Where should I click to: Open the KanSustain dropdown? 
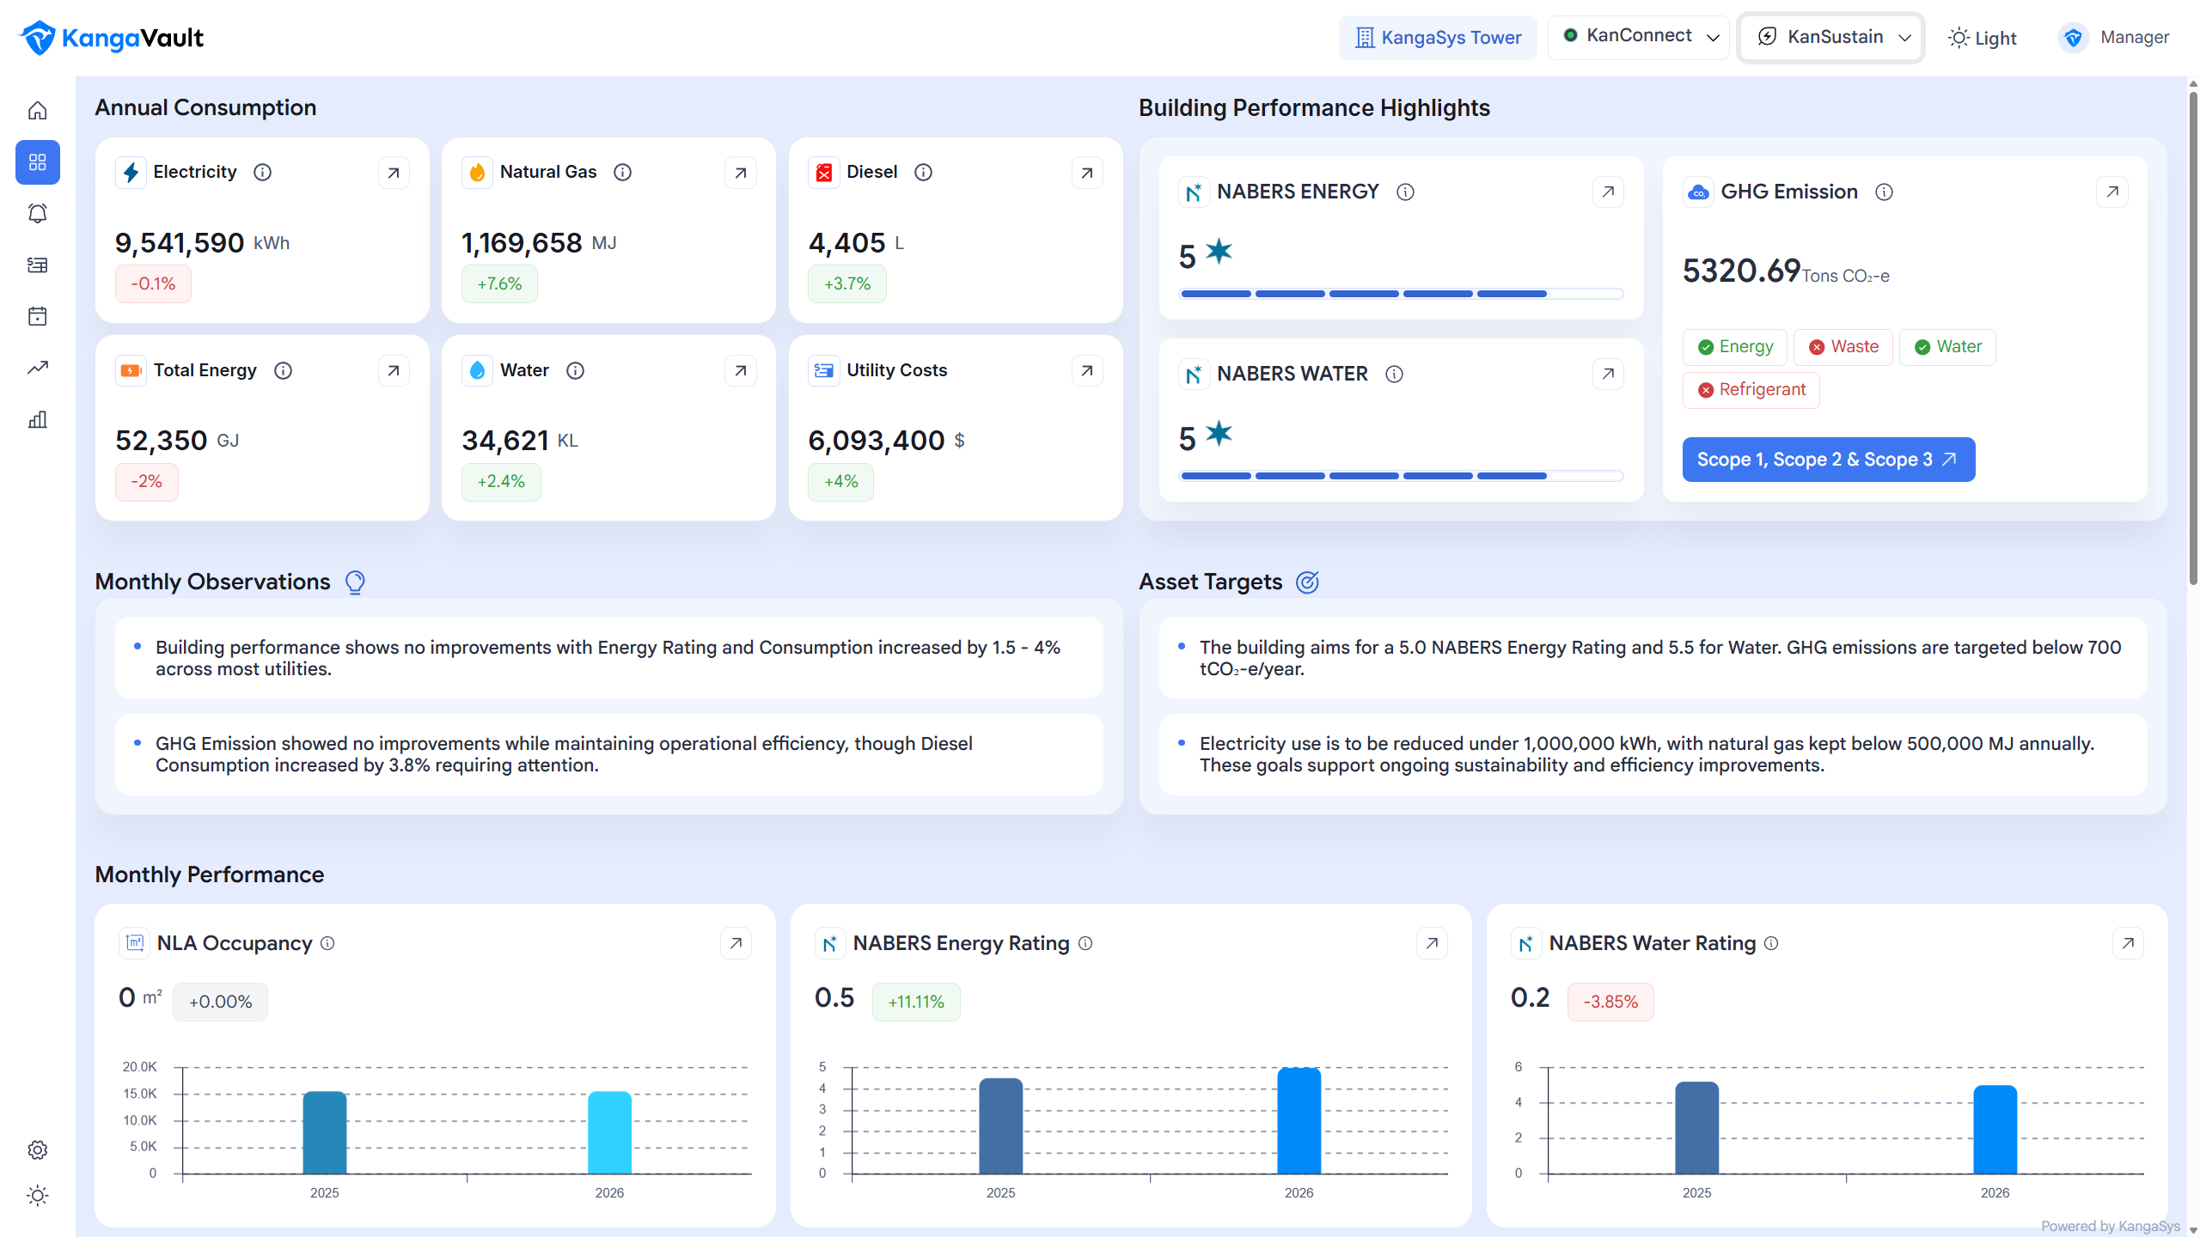click(x=1831, y=37)
